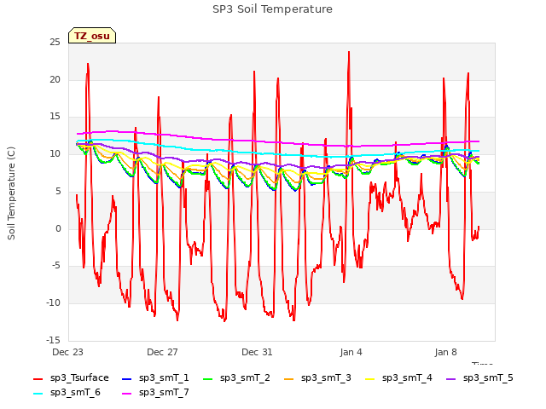This screenshot has height=409, width=546.
Task: Click the red sp3_Tsurface legend swatch
Action: [x=38, y=378]
